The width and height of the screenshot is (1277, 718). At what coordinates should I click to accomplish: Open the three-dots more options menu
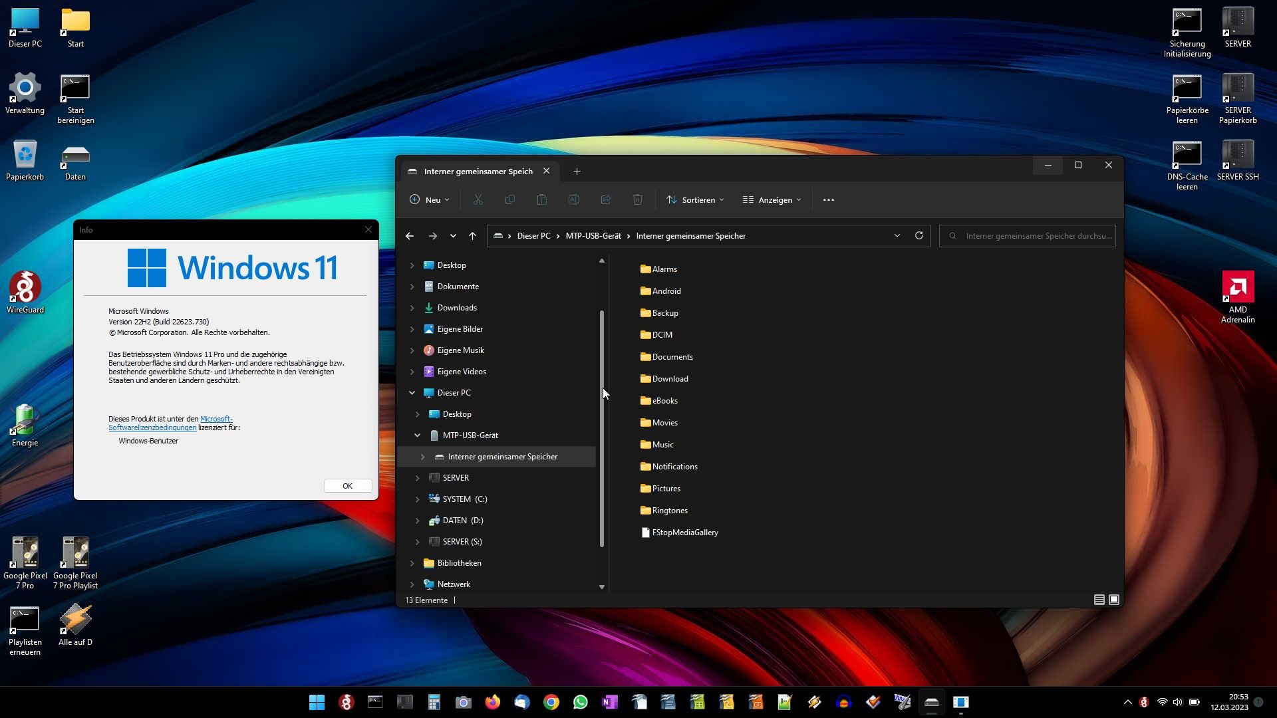[828, 200]
